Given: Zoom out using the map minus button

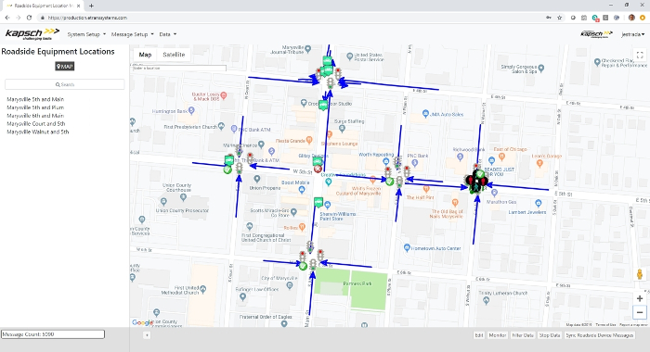Looking at the screenshot, I should (x=640, y=312).
